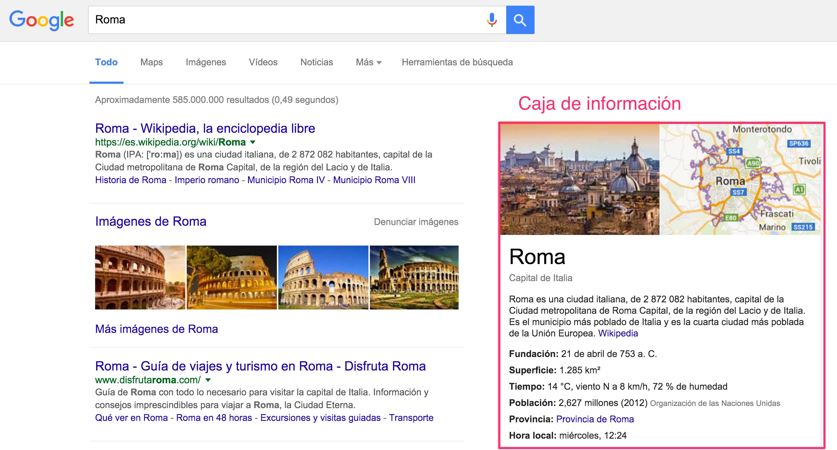The width and height of the screenshot is (837, 450).
Task: Open the Imágenes tab
Action: click(x=206, y=62)
